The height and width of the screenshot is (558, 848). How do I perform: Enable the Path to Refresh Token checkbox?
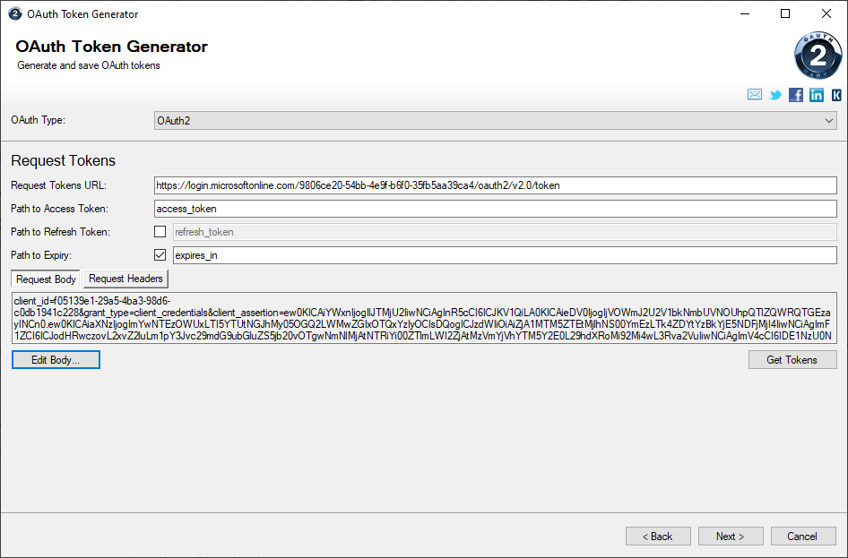(x=160, y=231)
